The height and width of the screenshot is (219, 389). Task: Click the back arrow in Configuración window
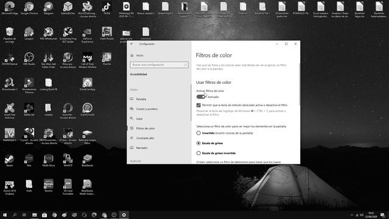tap(132, 44)
